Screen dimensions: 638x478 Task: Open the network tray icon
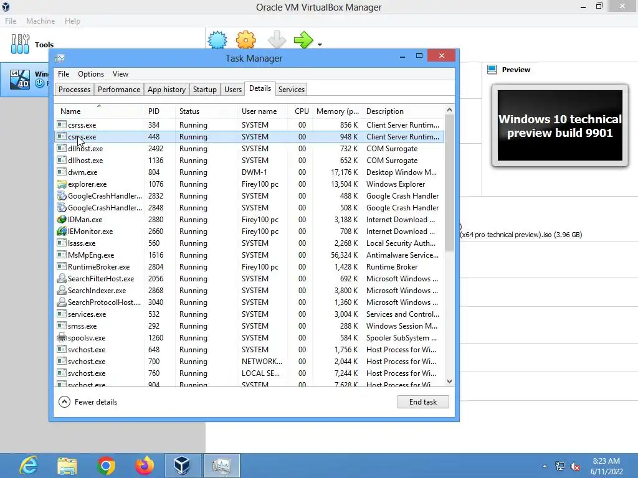coord(560,466)
